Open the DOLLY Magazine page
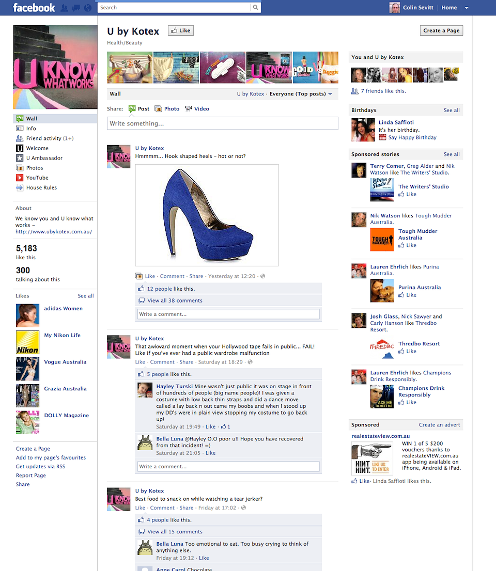This screenshot has width=496, height=571. (66, 416)
